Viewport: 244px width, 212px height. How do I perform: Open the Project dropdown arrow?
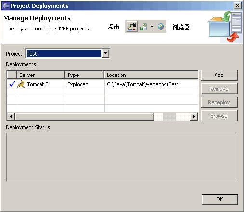tap(106, 53)
